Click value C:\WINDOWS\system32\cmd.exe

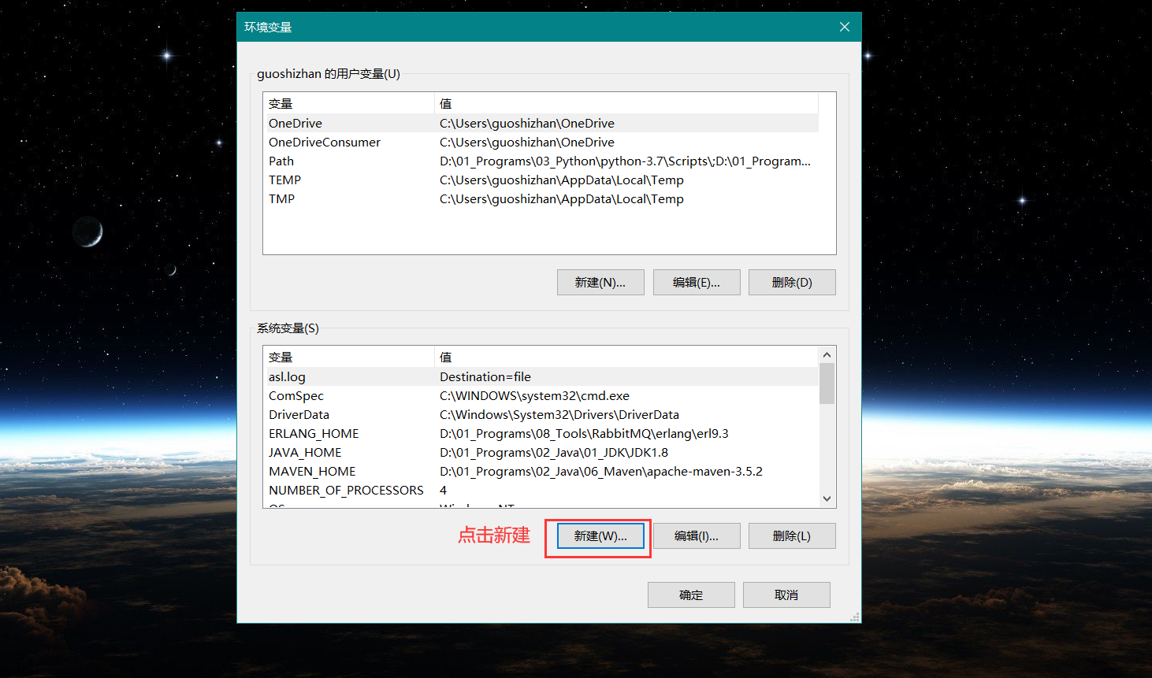(534, 396)
